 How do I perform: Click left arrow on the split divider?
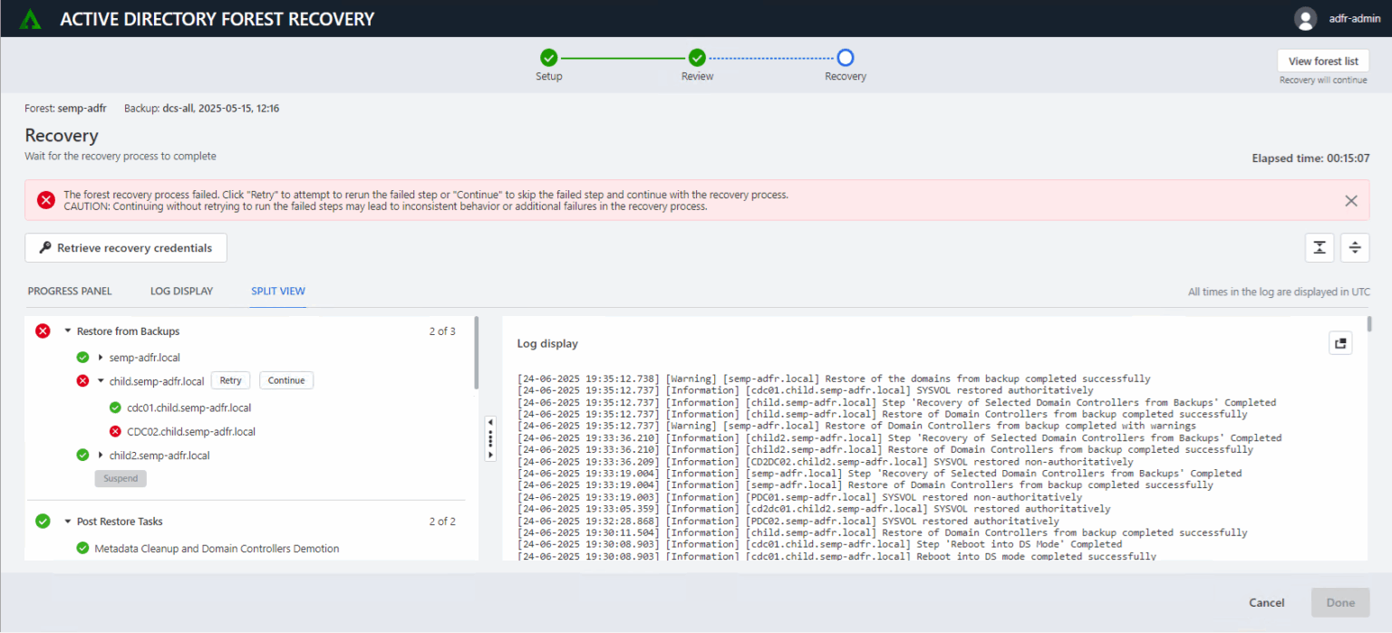click(490, 422)
